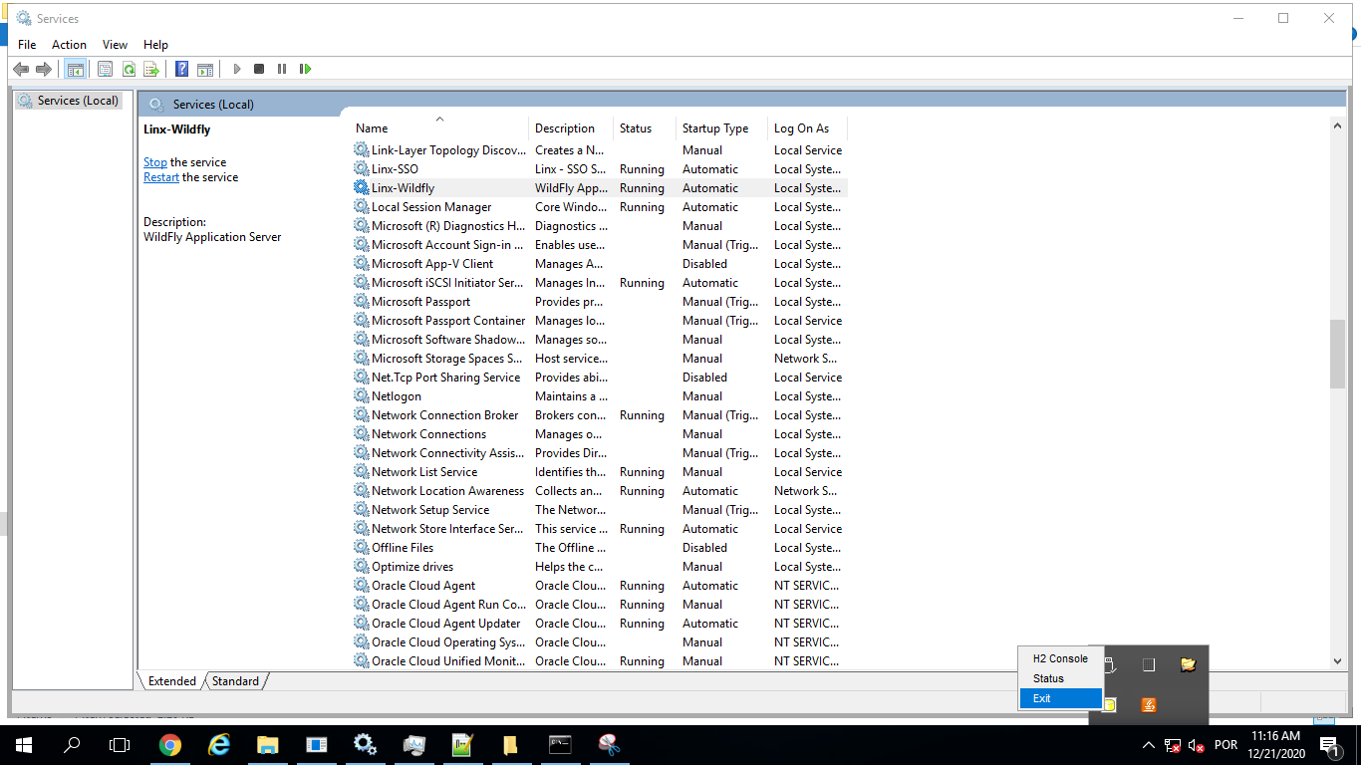
Task: Switch to the Standard tab
Action: (235, 681)
